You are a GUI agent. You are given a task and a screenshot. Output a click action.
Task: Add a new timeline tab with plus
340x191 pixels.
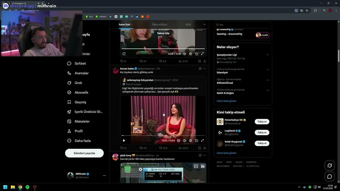204,24
